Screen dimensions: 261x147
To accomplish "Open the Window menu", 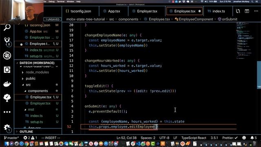I will click(x=70, y=2).
